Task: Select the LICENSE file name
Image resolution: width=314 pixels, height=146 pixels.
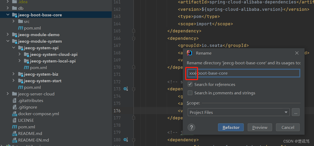Action: (26, 120)
